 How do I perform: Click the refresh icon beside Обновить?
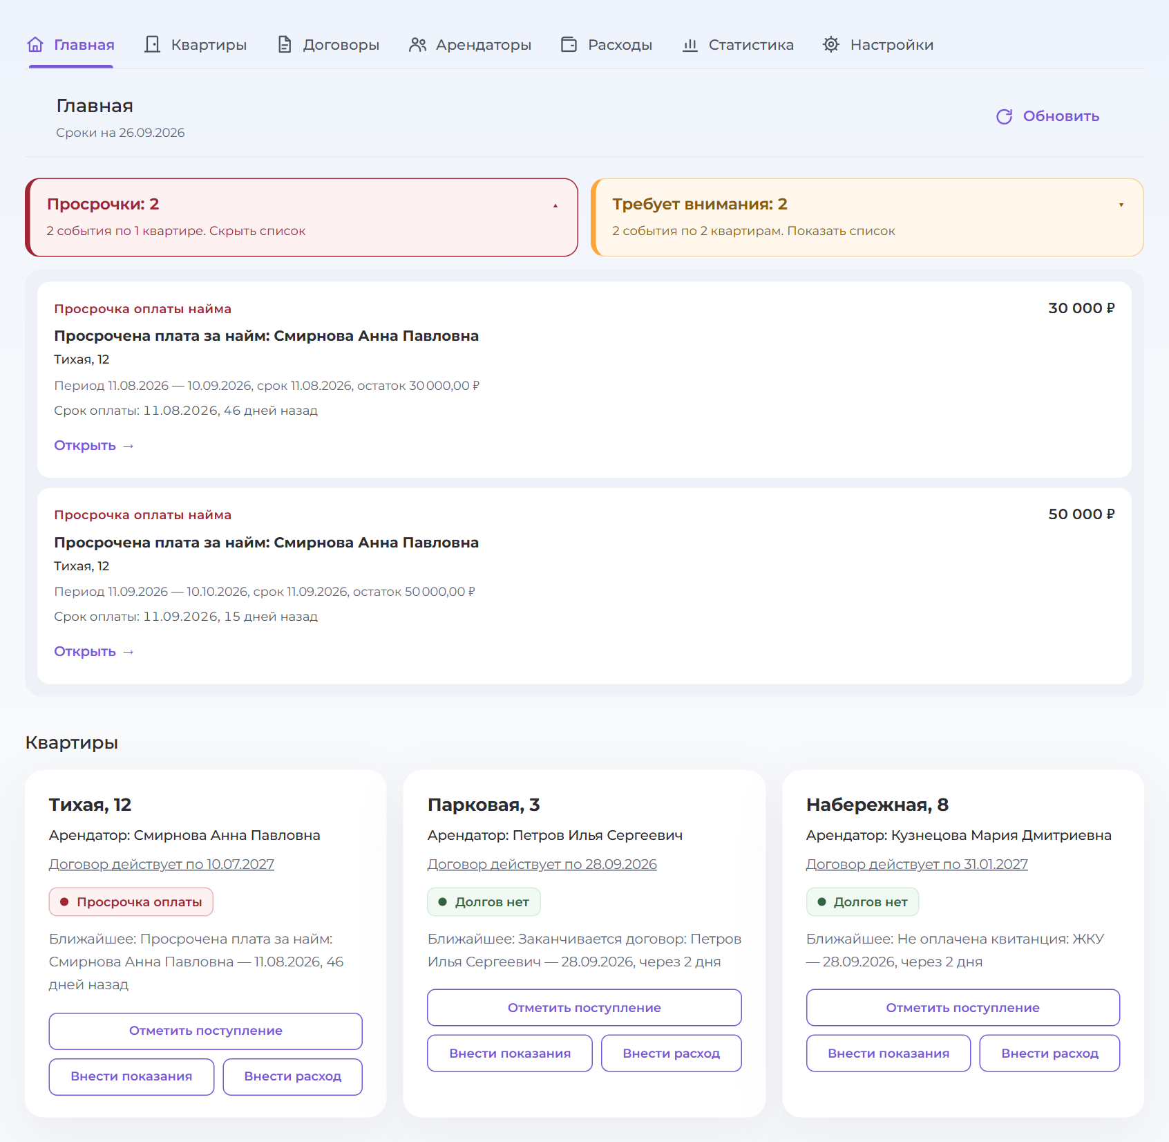tap(1005, 117)
